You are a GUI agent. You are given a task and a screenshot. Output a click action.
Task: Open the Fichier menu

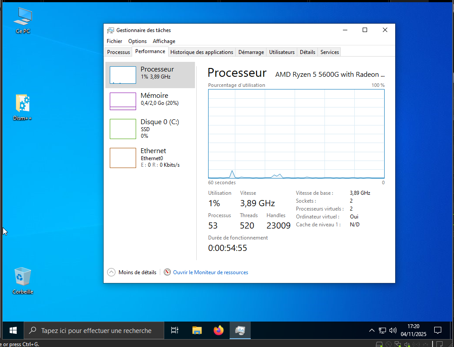point(114,41)
